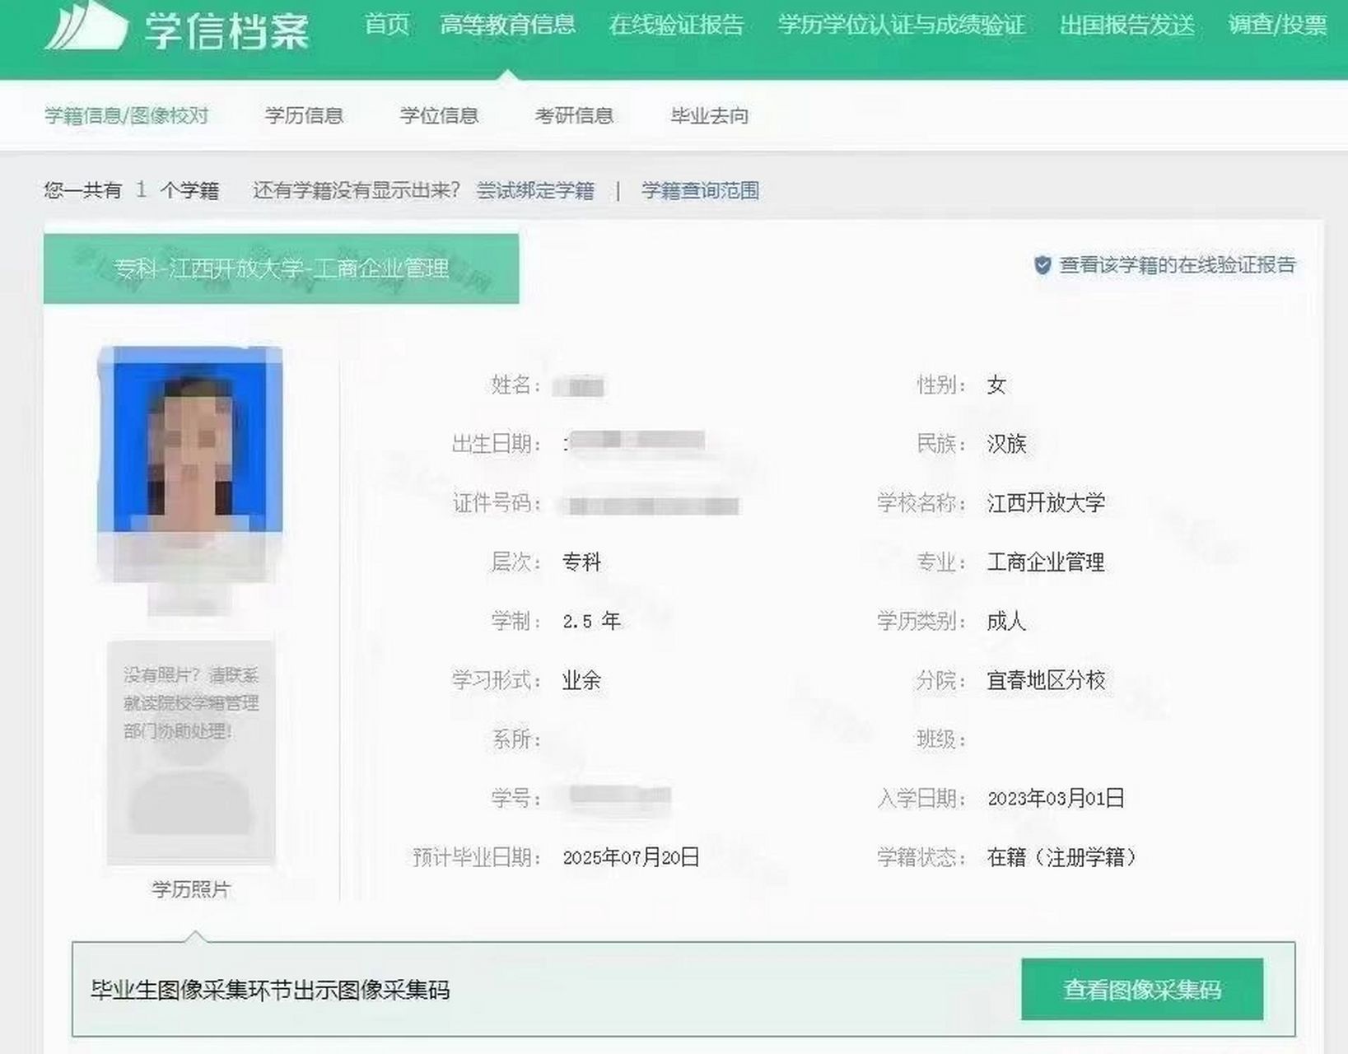Select the 考研信息 tab
Viewport: 1348px width, 1054px height.
(574, 116)
